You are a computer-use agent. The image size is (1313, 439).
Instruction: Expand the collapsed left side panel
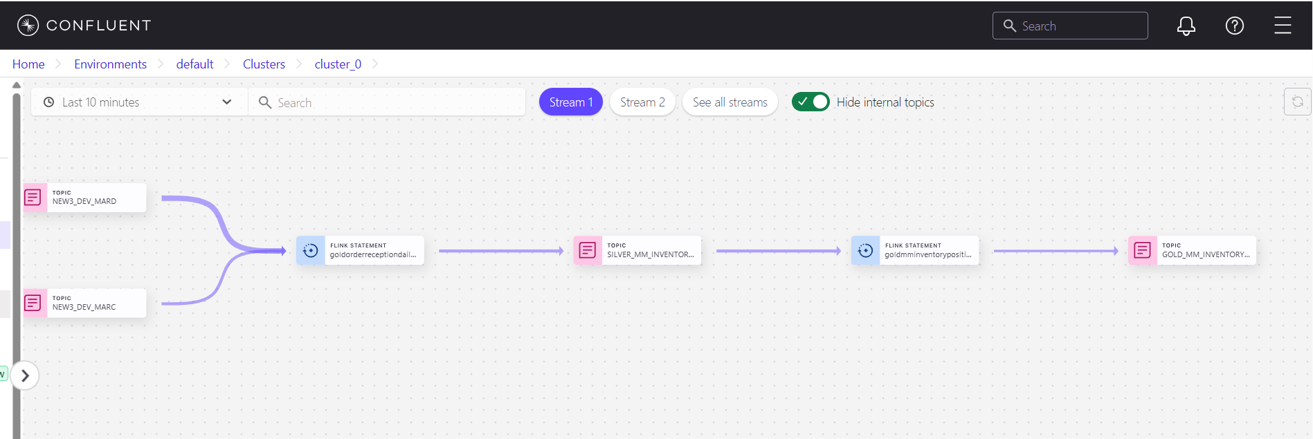(x=25, y=375)
